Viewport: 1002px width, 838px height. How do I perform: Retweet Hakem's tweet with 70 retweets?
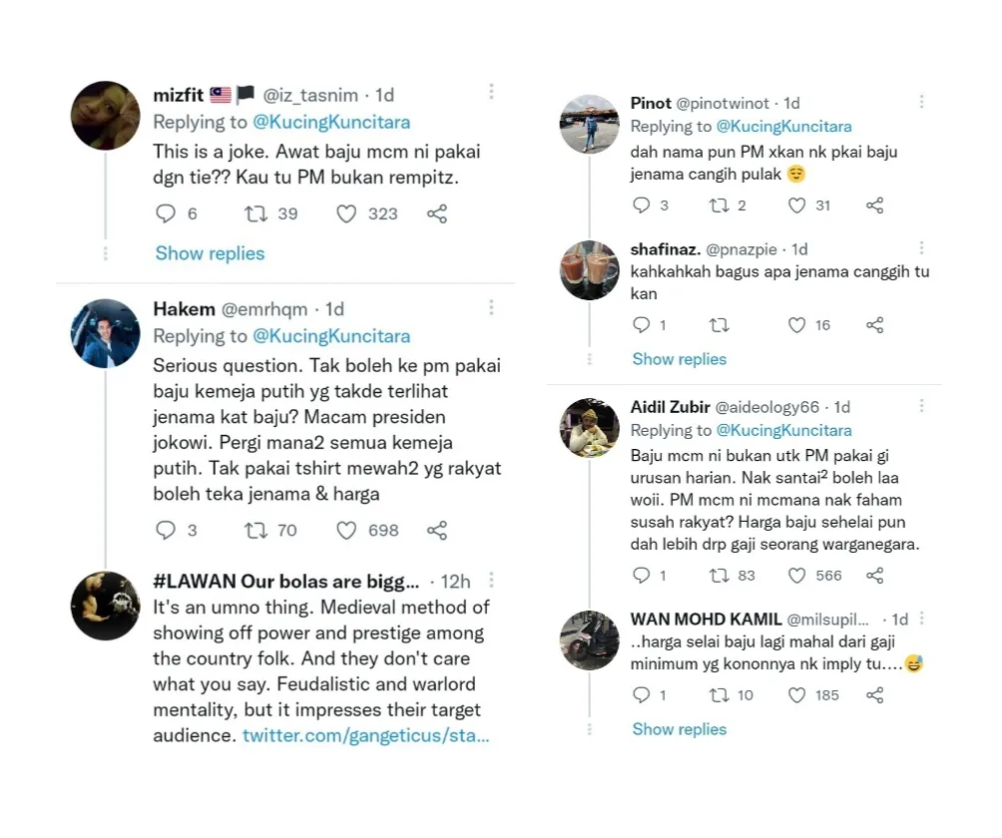click(x=255, y=531)
